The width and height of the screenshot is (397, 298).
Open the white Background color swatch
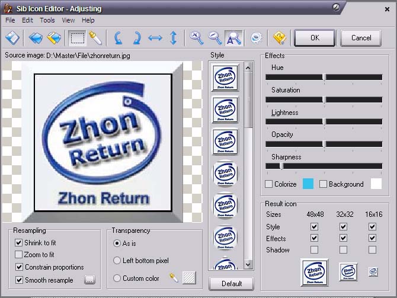click(376, 184)
